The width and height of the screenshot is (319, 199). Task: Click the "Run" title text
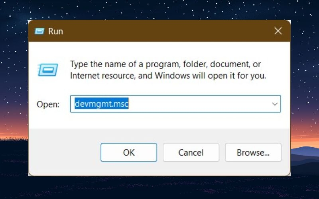click(55, 31)
